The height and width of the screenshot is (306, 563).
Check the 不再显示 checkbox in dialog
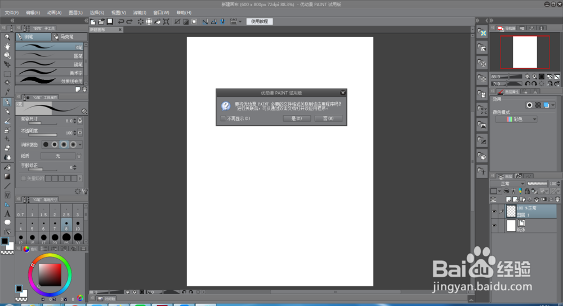tap(223, 118)
